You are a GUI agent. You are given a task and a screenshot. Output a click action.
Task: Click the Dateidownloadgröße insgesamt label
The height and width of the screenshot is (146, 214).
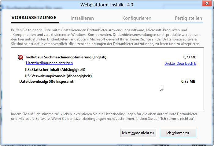47,82
